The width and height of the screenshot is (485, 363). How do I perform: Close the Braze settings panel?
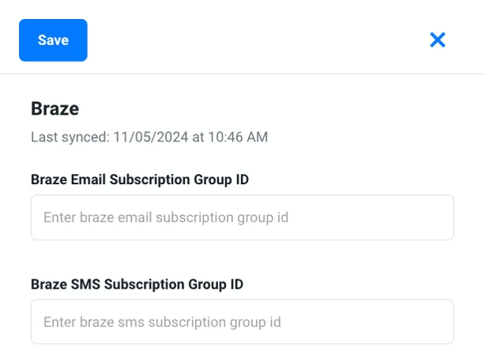438,40
